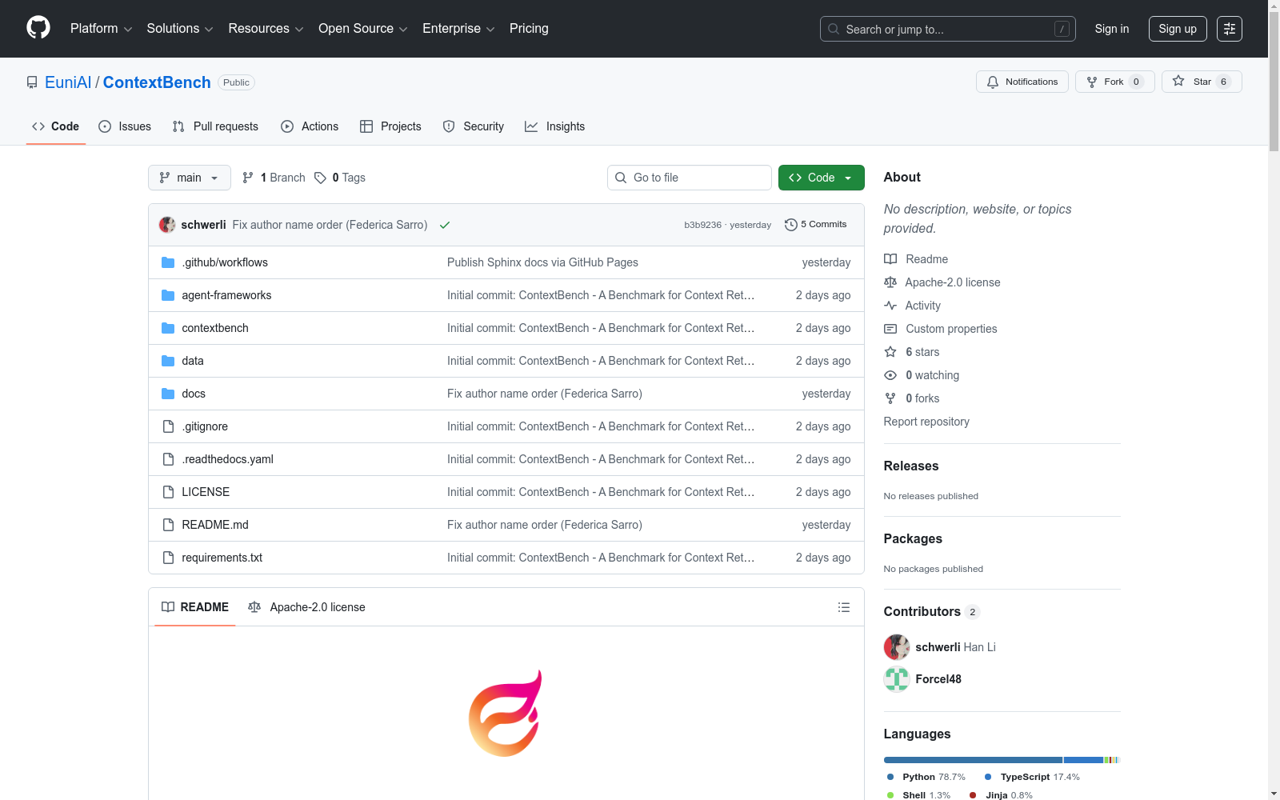This screenshot has height=800, width=1280.
Task: Click the branch icon beside 1 Branch
Action: pyautogui.click(x=248, y=178)
